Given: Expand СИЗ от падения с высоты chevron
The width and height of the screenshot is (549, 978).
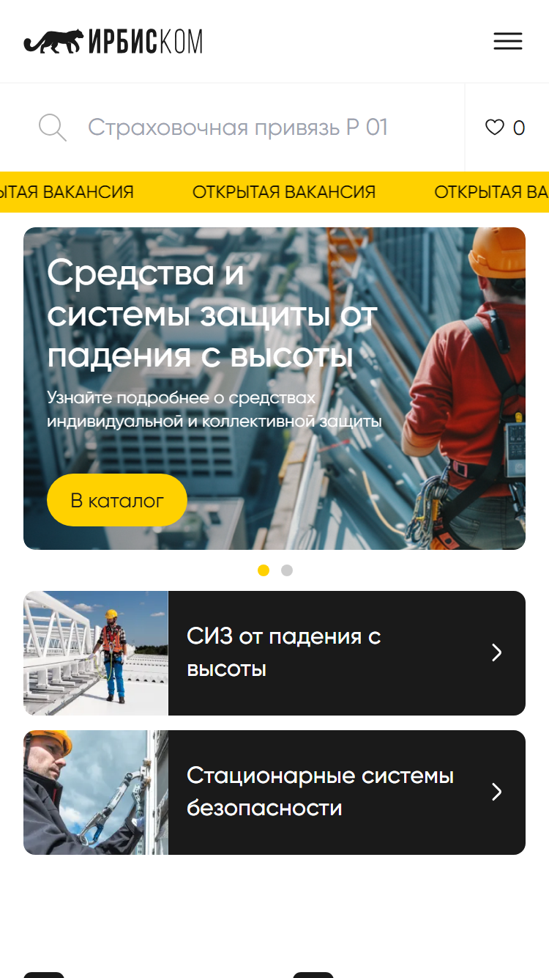Looking at the screenshot, I should pyautogui.click(x=497, y=652).
